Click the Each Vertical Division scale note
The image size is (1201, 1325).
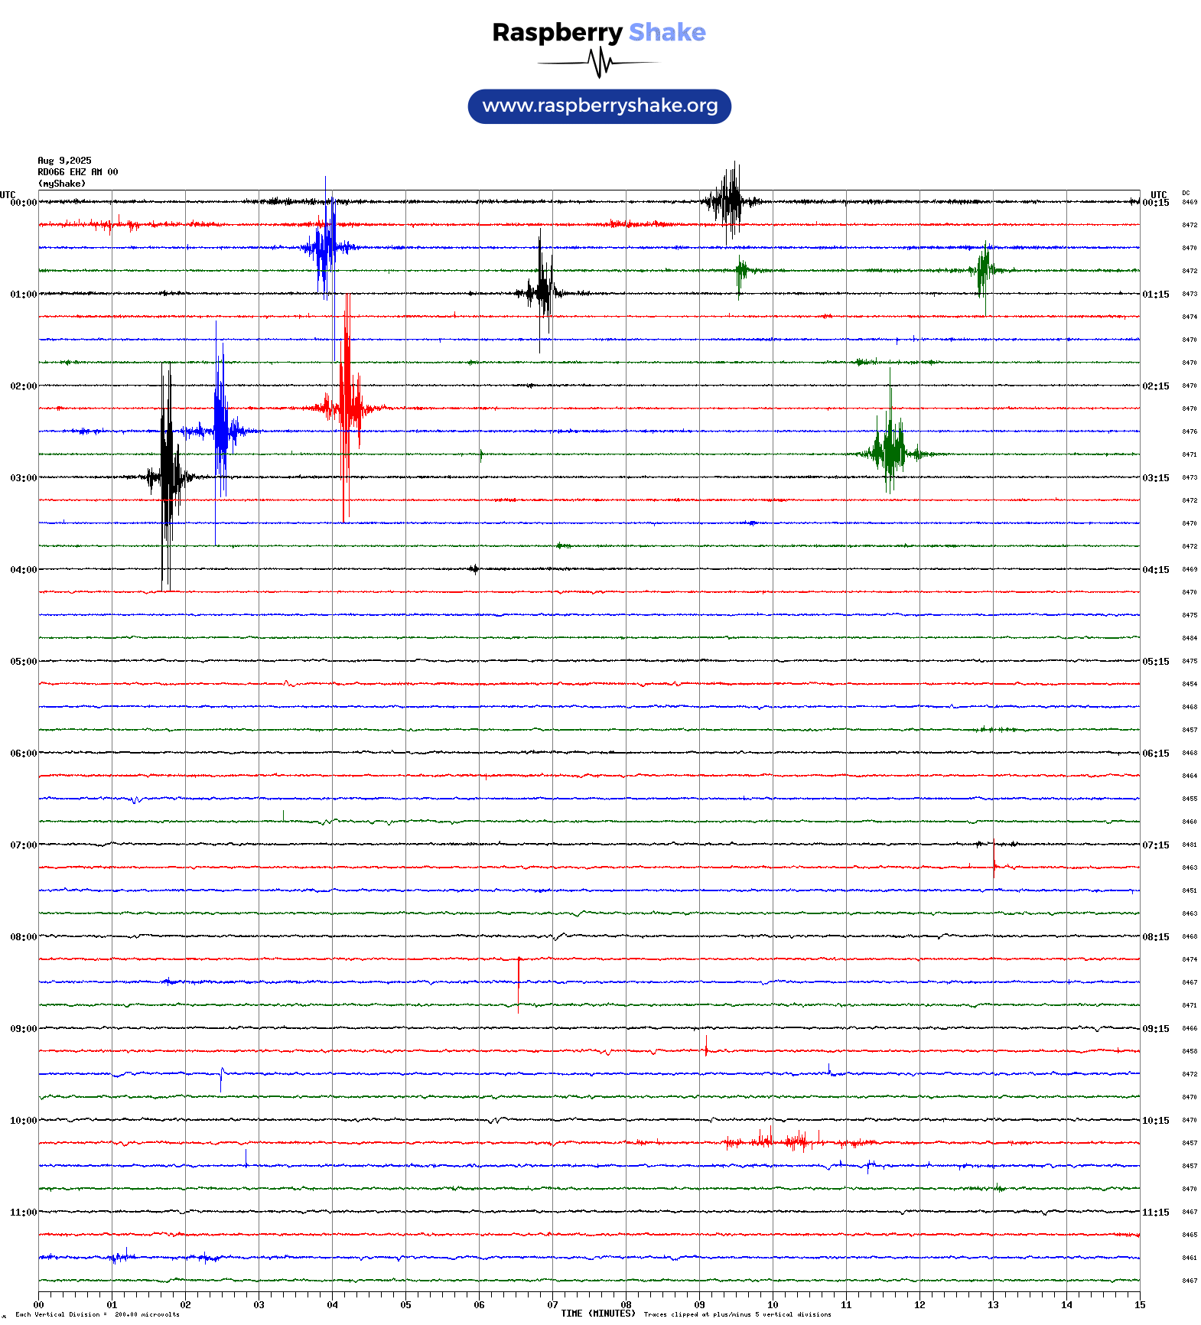[x=97, y=1314]
